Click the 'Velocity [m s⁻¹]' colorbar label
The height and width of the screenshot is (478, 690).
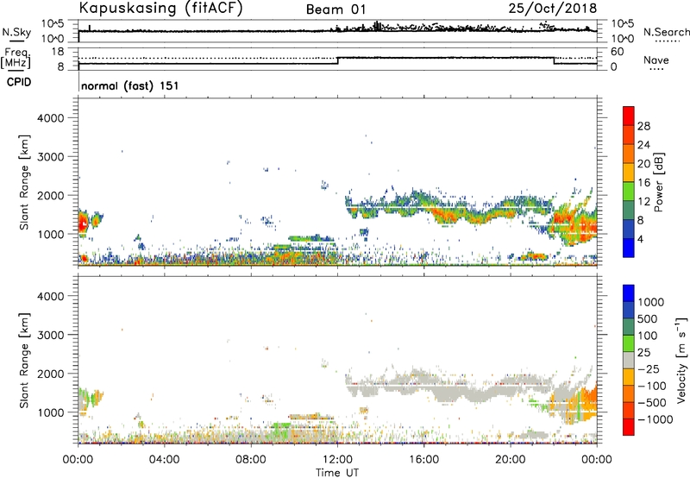[681, 360]
